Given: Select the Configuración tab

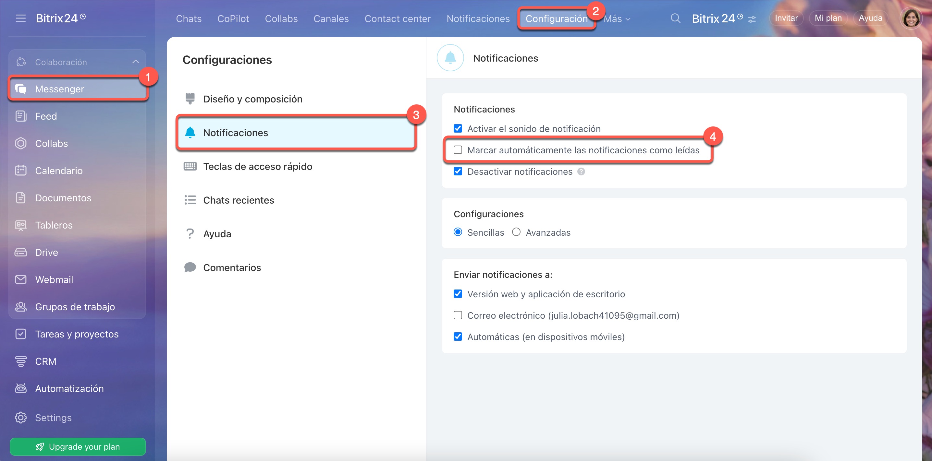Looking at the screenshot, I should click(x=556, y=19).
